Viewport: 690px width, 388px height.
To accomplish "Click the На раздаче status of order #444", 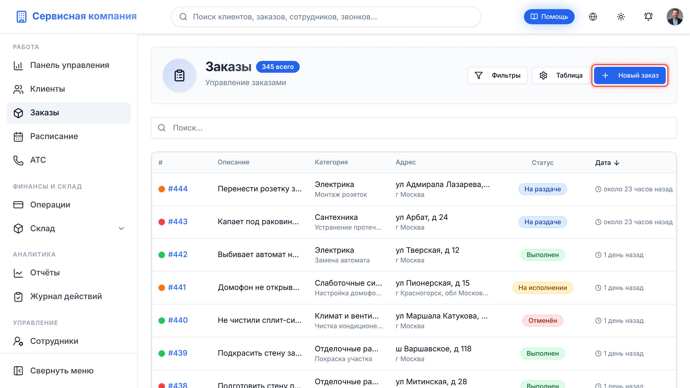I will click(543, 189).
